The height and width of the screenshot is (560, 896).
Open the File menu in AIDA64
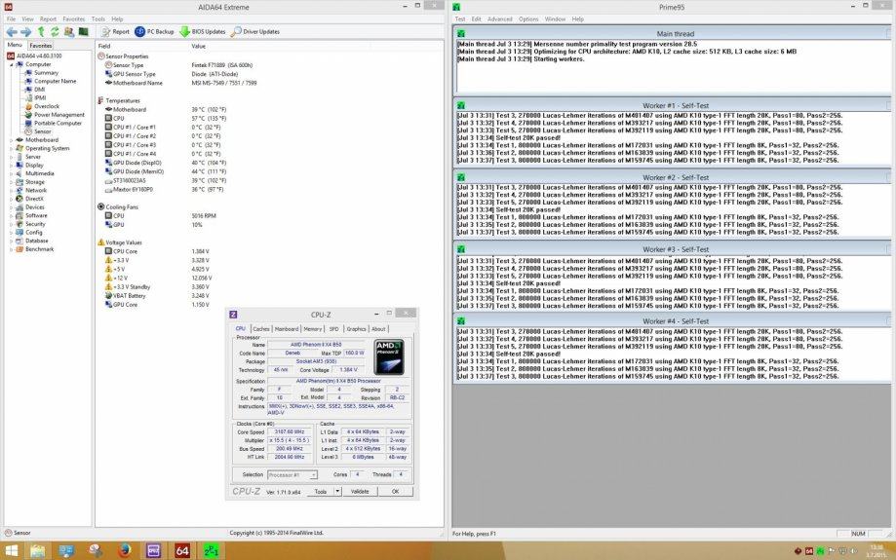(12, 19)
